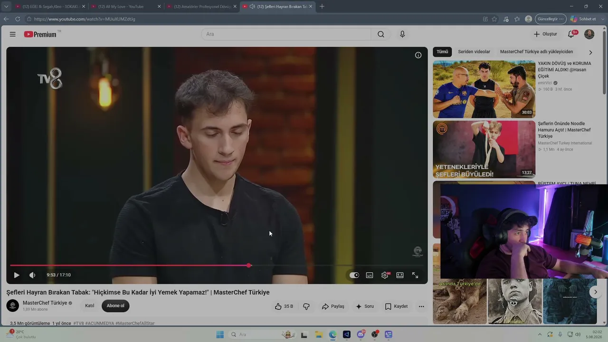The image size is (608, 342).
Task: Open the YouTube guide hamburger menu
Action: coord(13,34)
